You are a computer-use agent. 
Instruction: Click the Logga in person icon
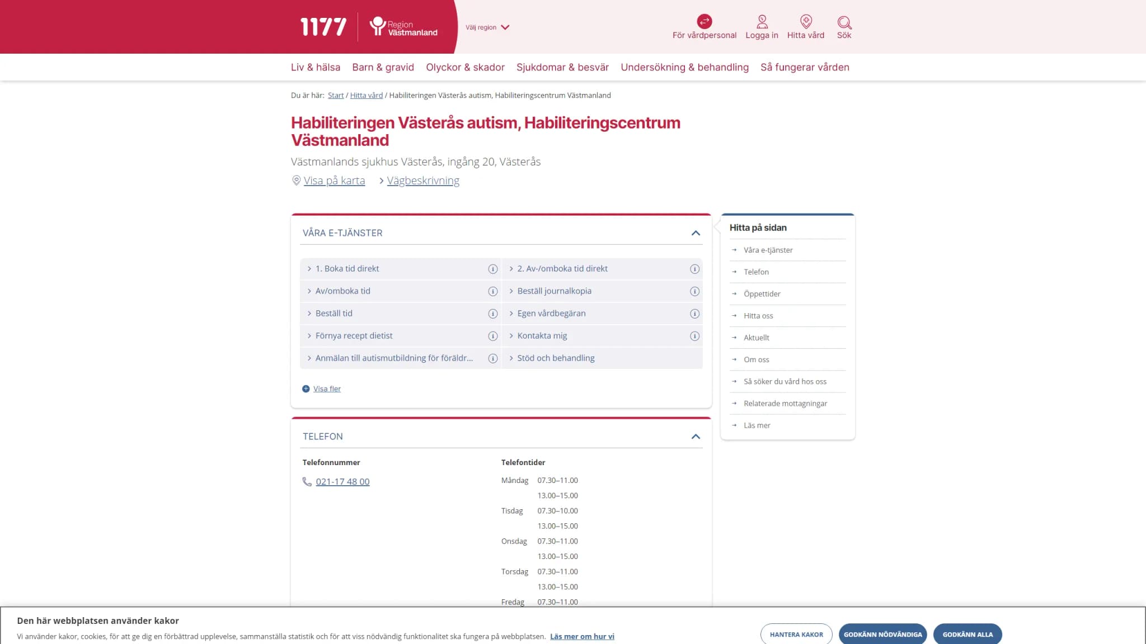click(x=762, y=22)
